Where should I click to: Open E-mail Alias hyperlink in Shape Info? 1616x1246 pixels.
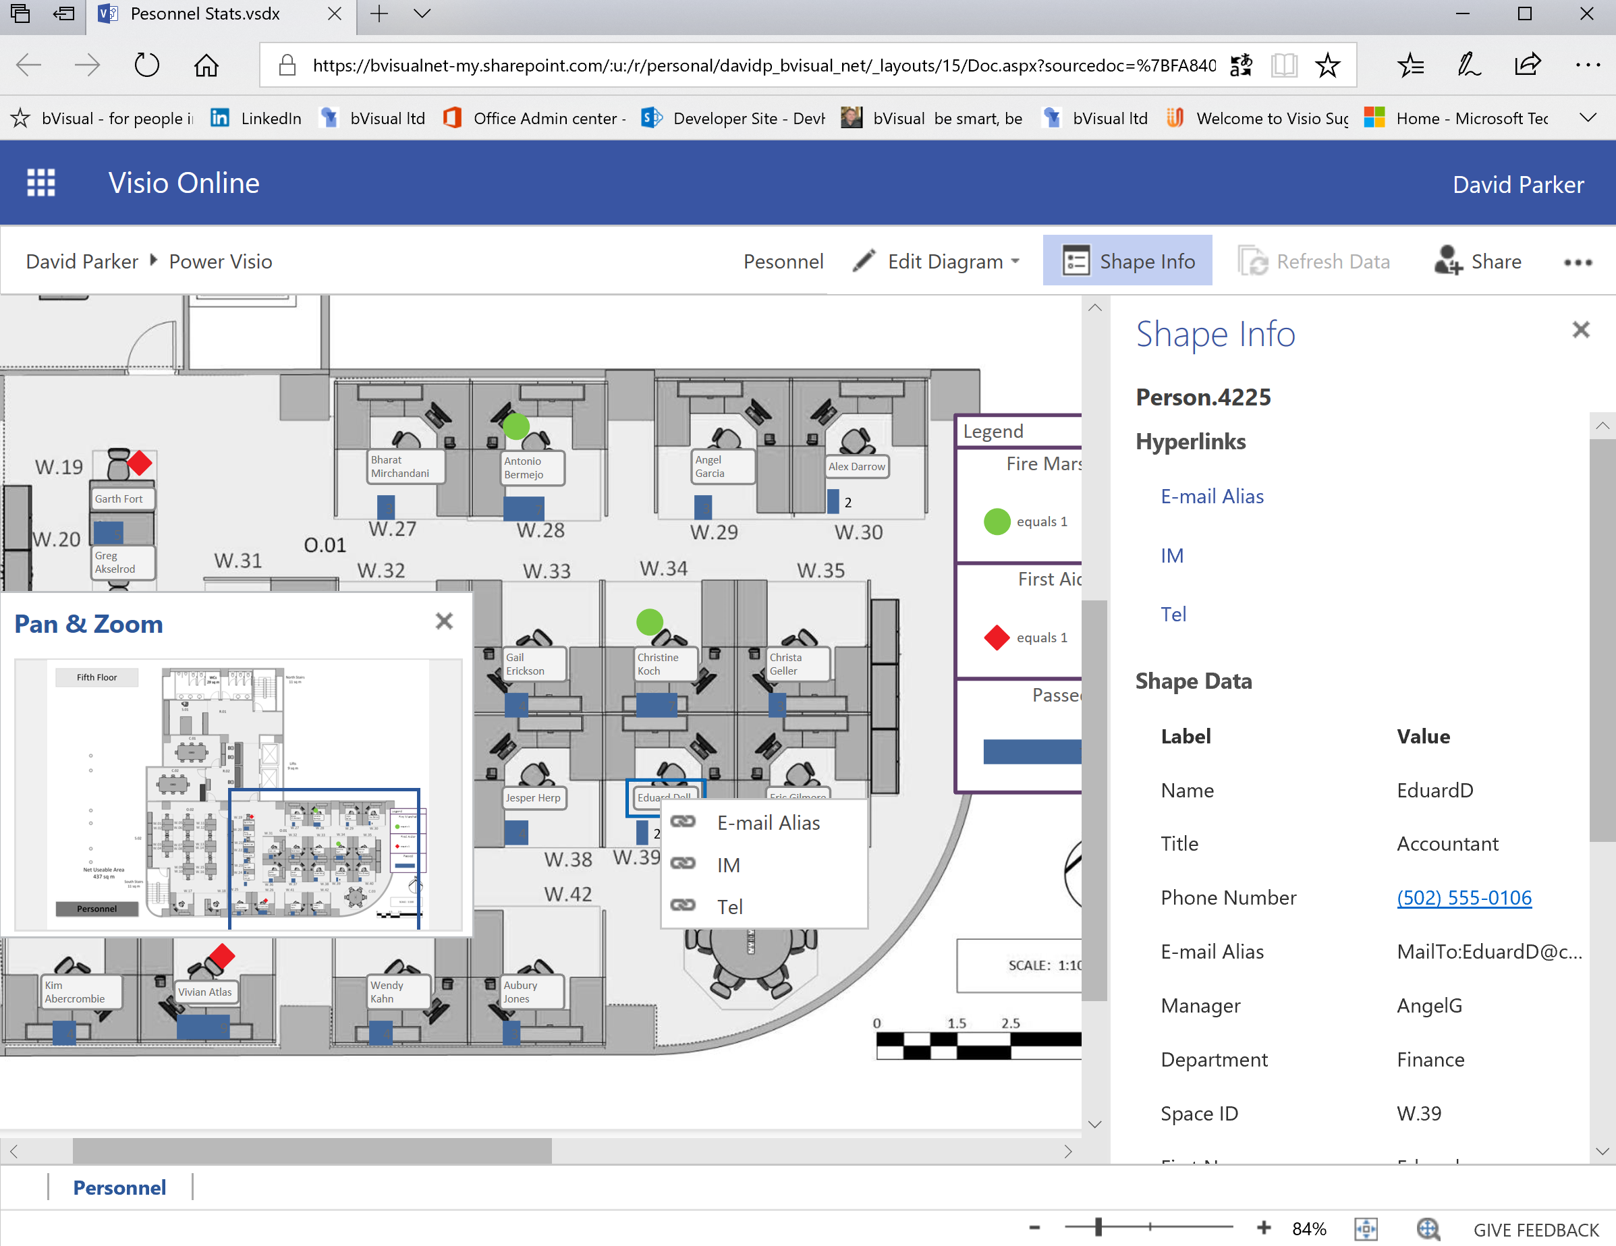pyautogui.click(x=1212, y=496)
